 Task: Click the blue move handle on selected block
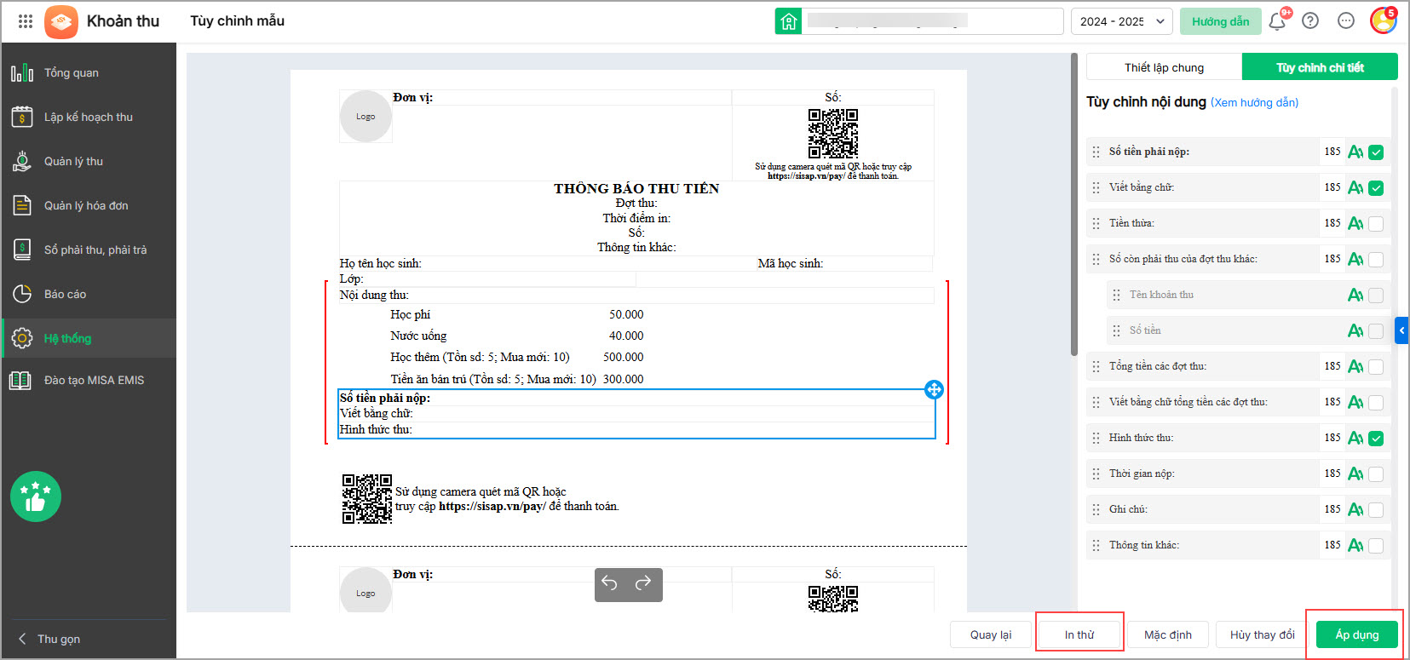coord(934,390)
